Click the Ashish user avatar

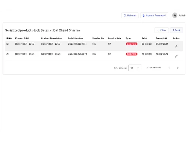[175, 15]
